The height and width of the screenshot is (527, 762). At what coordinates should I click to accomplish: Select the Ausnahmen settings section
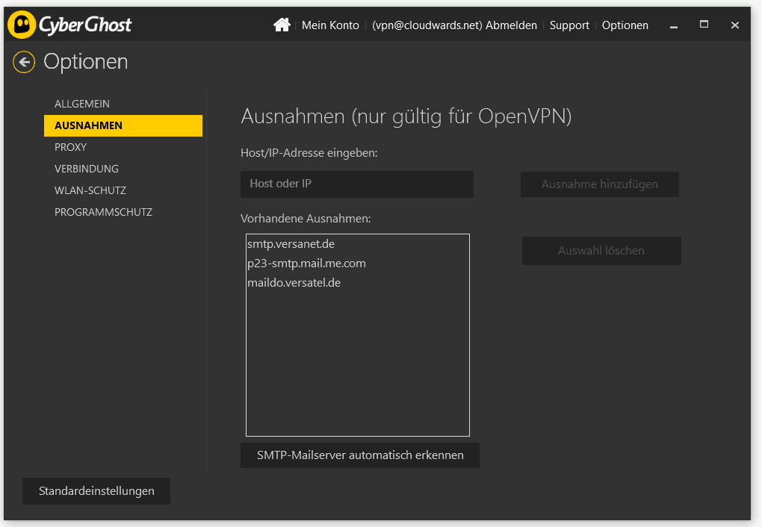[x=123, y=125]
